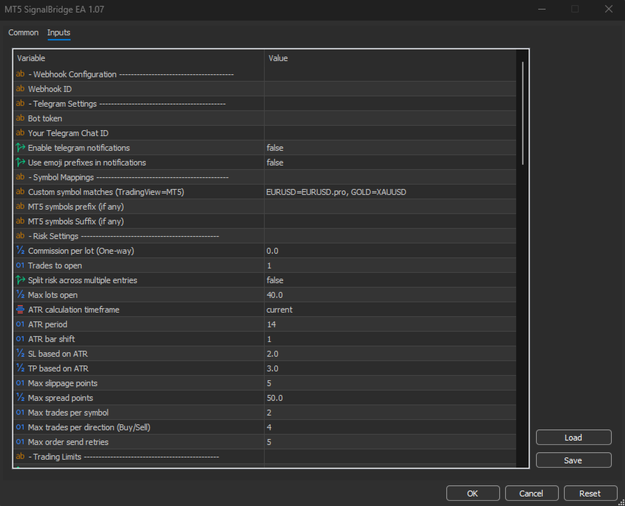Select the 'ATR bar shift' label
625x506 pixels.
point(51,339)
